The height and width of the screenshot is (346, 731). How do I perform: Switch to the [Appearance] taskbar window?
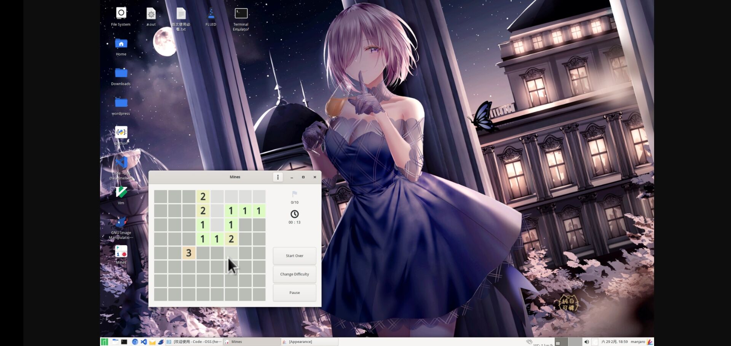(x=310, y=342)
